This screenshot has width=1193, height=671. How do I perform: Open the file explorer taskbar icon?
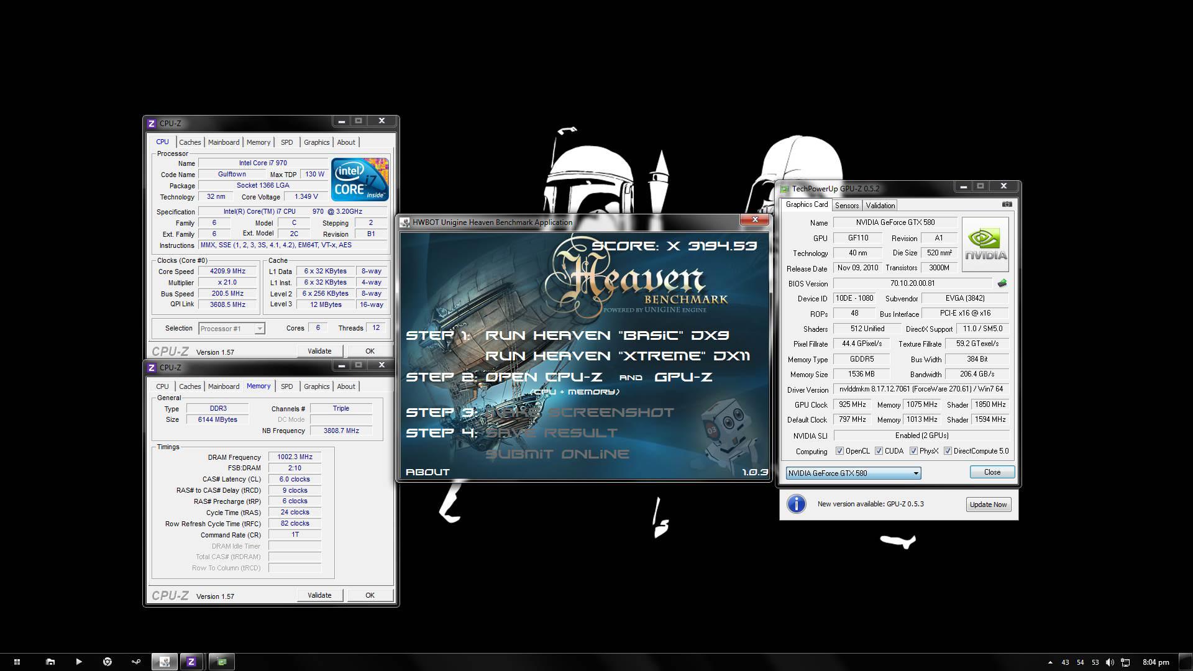50,662
